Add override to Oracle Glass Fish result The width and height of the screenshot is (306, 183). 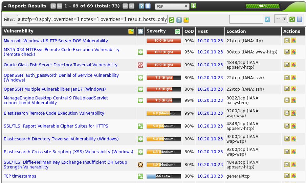point(293,65)
